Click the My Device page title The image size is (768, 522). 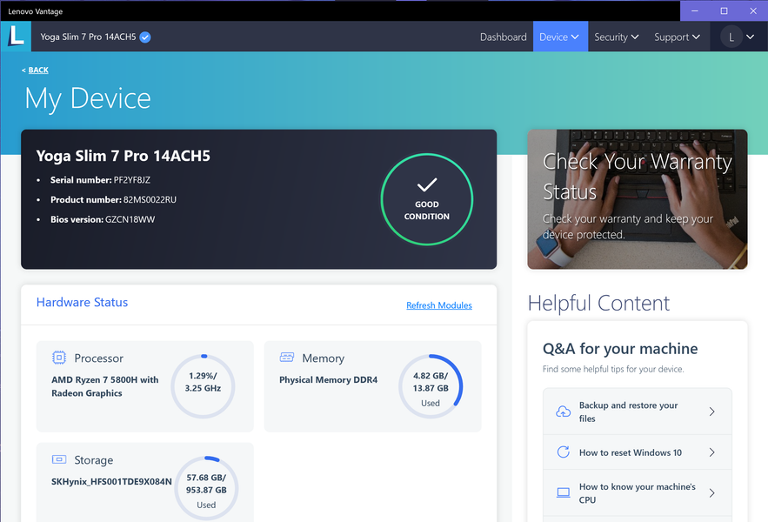click(88, 98)
